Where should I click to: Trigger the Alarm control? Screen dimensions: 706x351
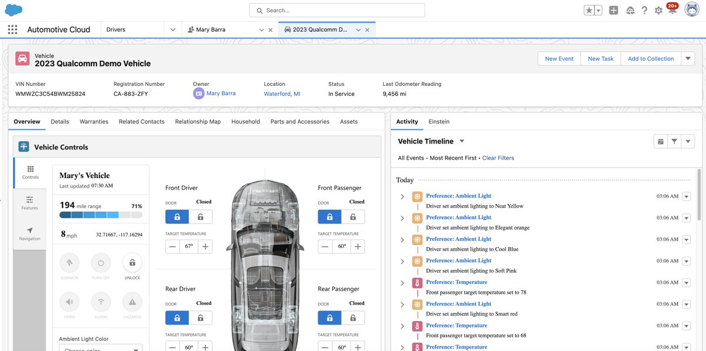(101, 302)
